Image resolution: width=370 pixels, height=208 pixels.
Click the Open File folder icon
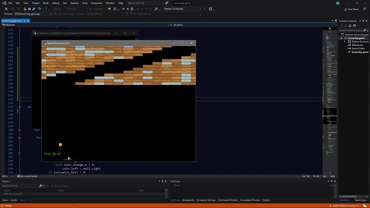[25, 9]
